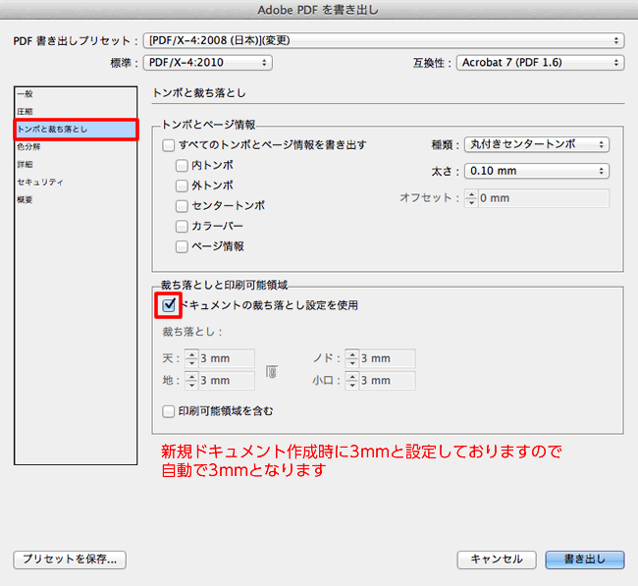The height and width of the screenshot is (586, 638).
Task: Select 圧縮 in the sidebar list
Action: point(76,112)
